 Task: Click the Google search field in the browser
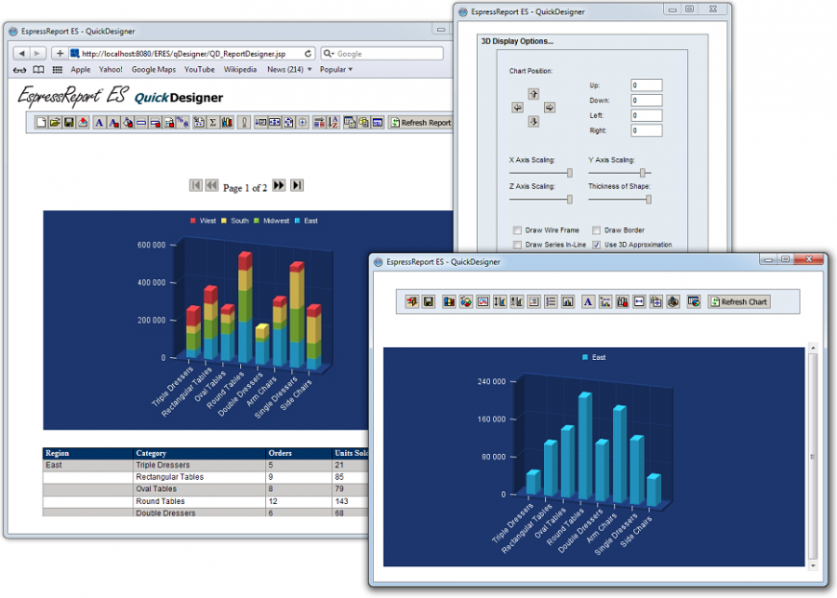pos(382,53)
